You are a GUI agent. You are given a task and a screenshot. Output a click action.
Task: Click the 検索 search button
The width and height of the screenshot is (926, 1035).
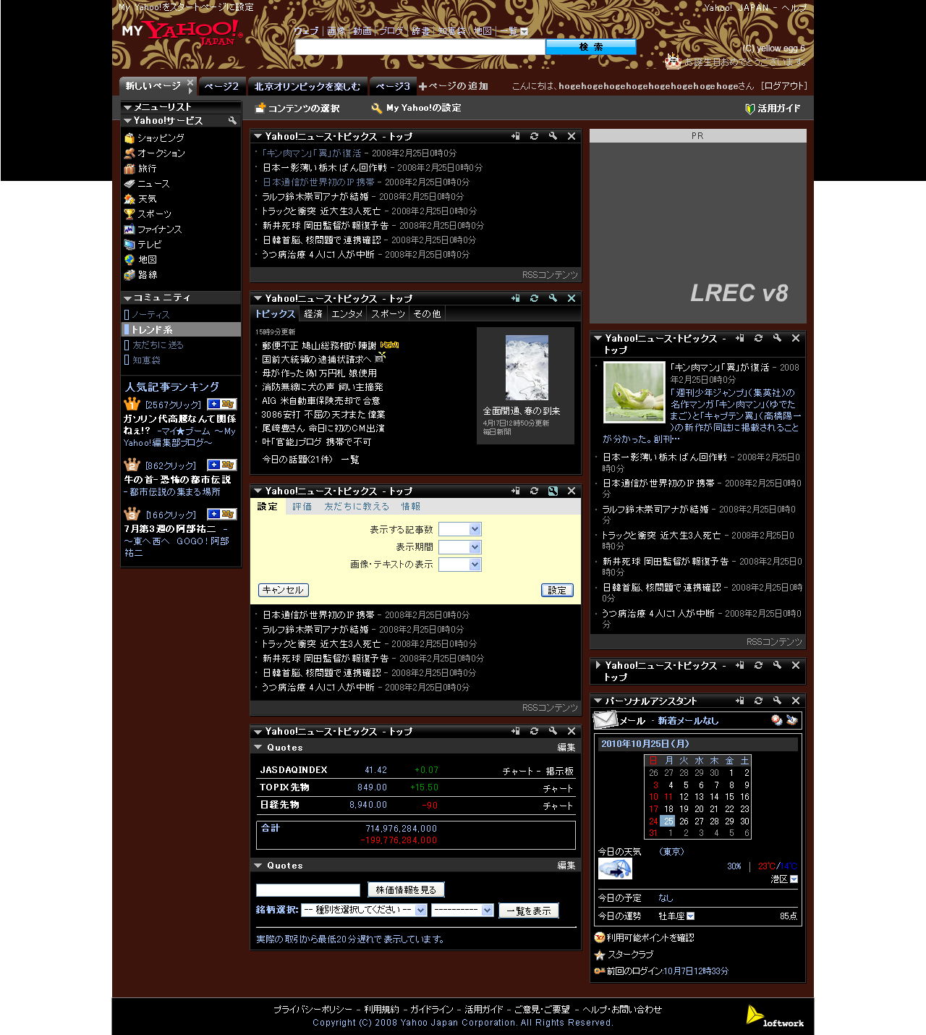coord(591,47)
